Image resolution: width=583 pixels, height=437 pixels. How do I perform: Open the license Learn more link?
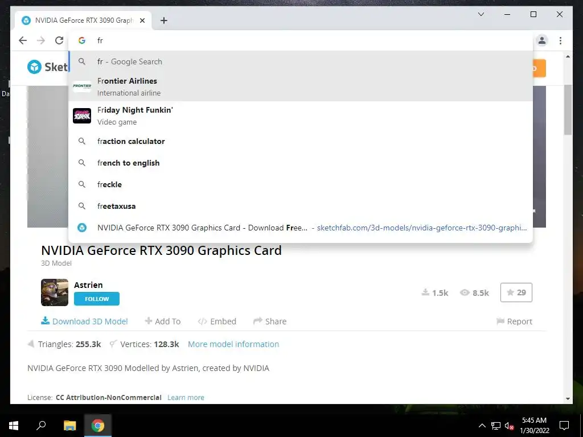186,397
